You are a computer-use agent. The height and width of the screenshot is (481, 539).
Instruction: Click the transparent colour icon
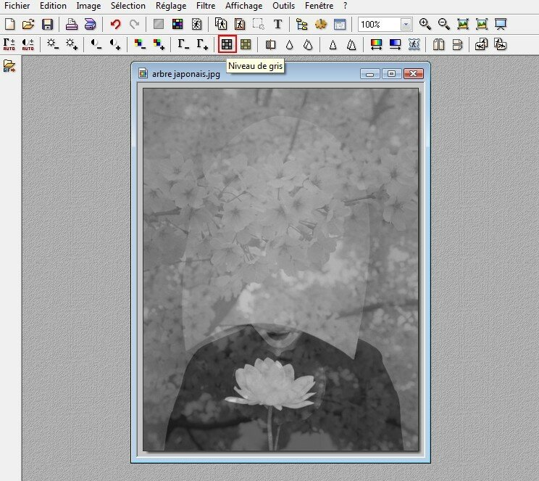tap(196, 25)
